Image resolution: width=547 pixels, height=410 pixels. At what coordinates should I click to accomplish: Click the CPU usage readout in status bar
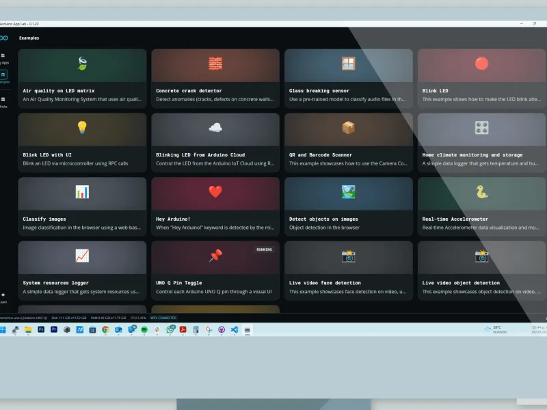139,318
